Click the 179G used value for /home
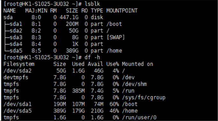The width and height of the screenshot is (218, 121). (x=78, y=111)
